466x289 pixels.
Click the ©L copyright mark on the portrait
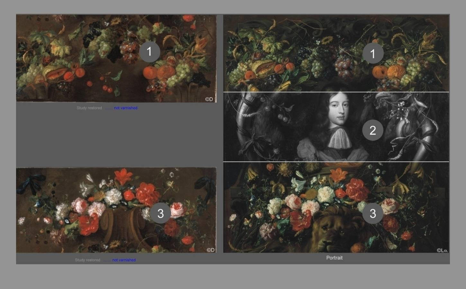pos(442,250)
